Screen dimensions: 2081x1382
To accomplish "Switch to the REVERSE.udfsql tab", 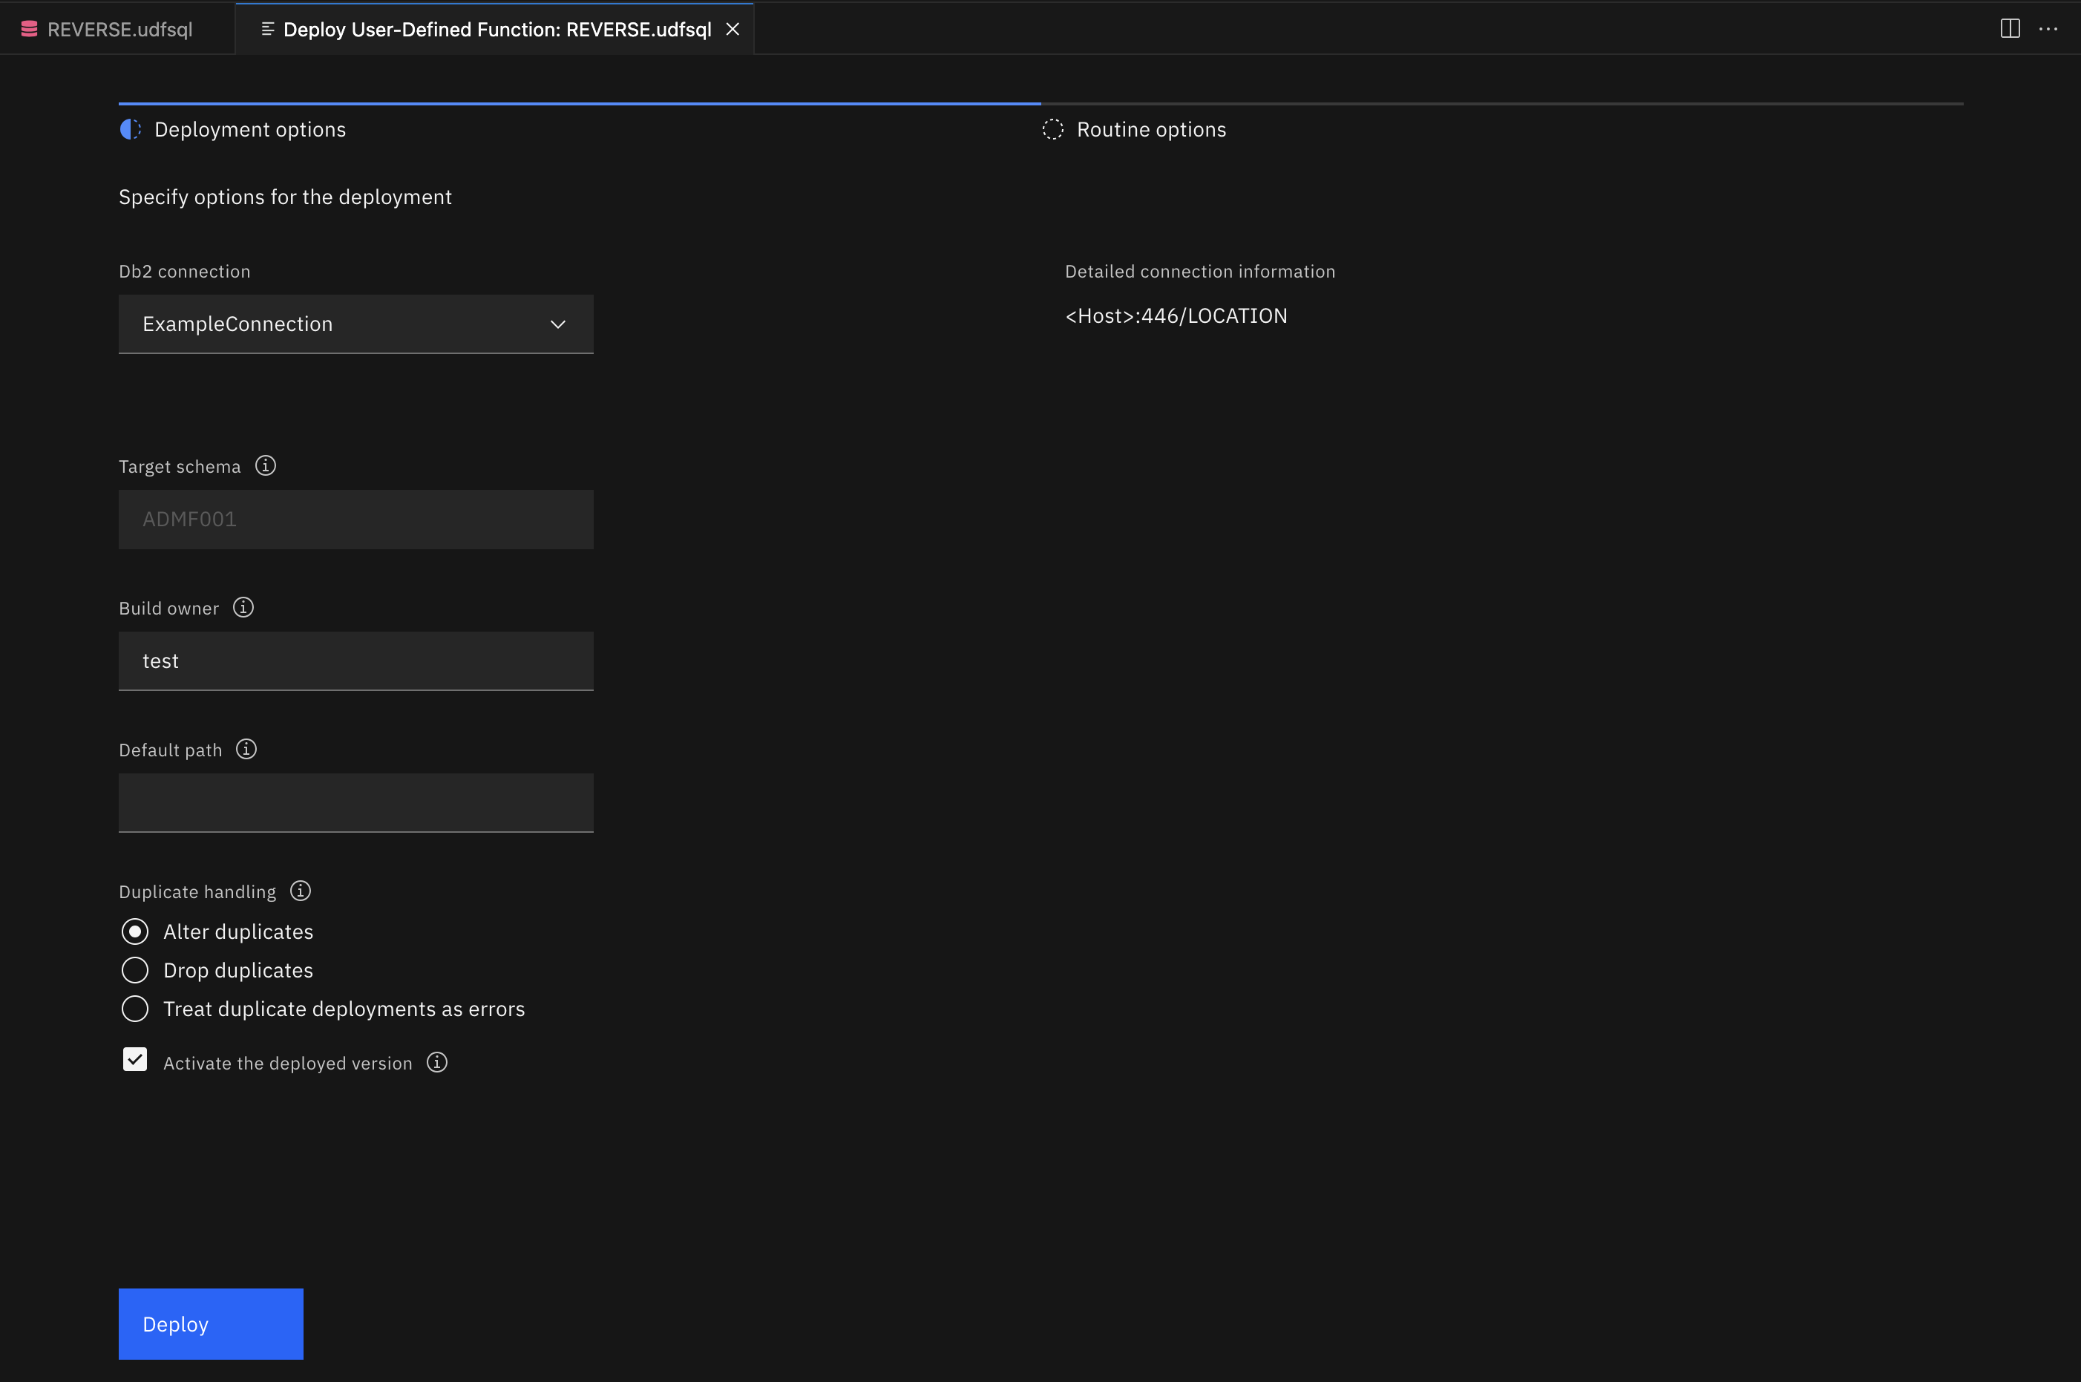I will tap(117, 29).
